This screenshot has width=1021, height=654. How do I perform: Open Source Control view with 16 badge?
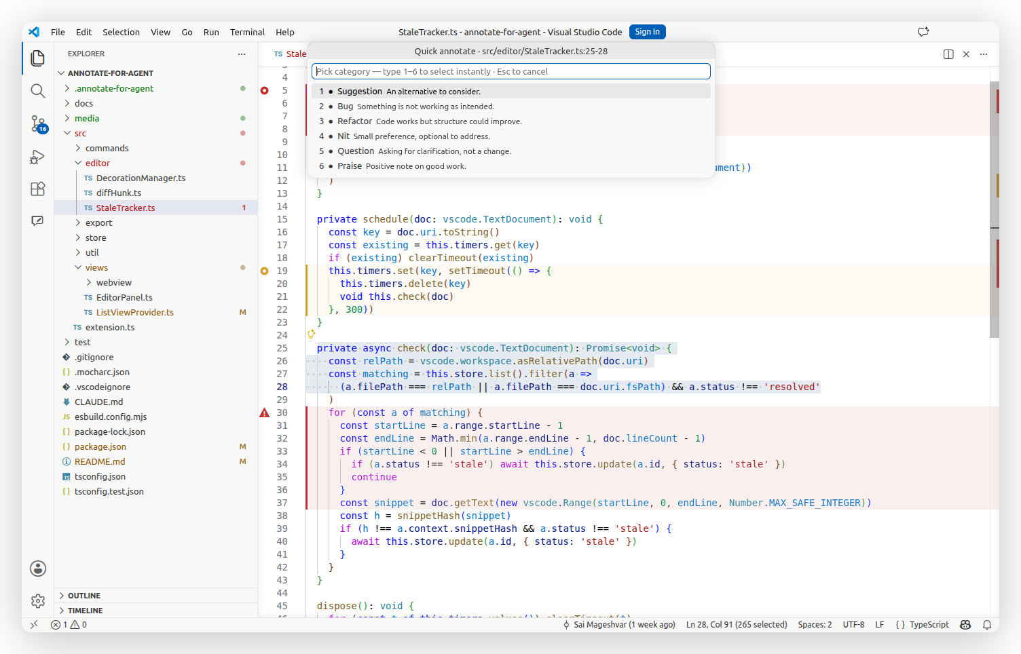click(38, 123)
